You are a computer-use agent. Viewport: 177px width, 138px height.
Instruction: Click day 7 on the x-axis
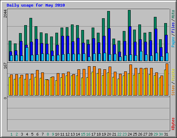click(x=43, y=134)
